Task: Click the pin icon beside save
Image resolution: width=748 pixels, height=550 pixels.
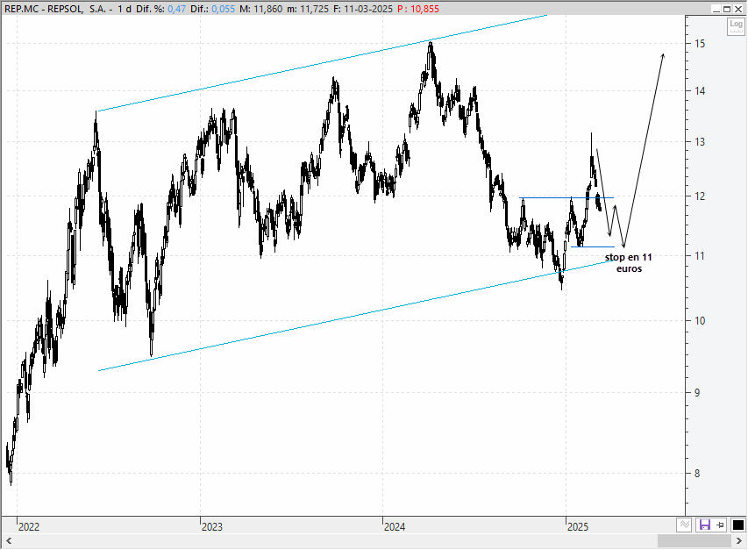Action: (x=720, y=525)
